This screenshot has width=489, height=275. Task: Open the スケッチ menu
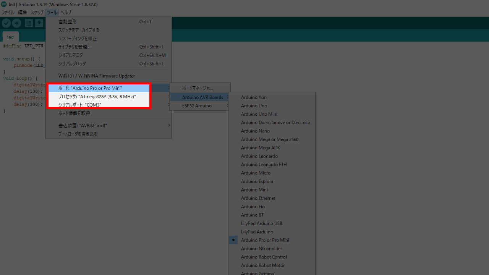coord(37,13)
